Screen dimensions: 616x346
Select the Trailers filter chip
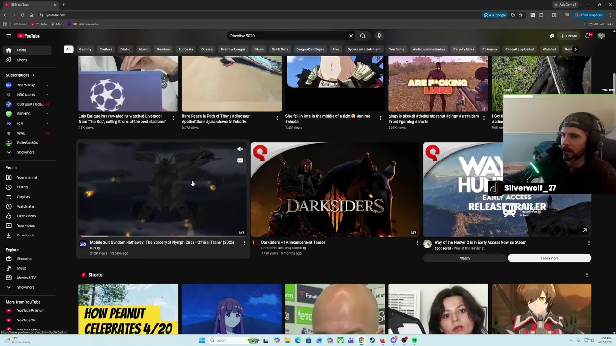tap(106, 49)
